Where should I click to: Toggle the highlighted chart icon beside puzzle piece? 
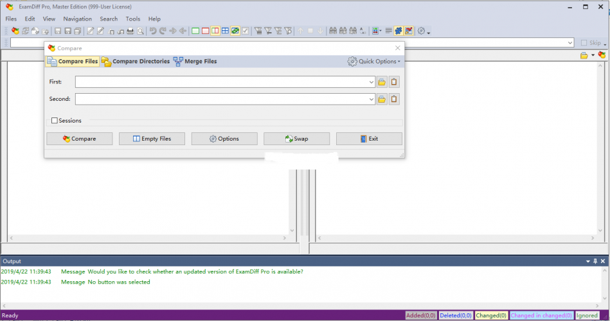pyautogui.click(x=408, y=31)
